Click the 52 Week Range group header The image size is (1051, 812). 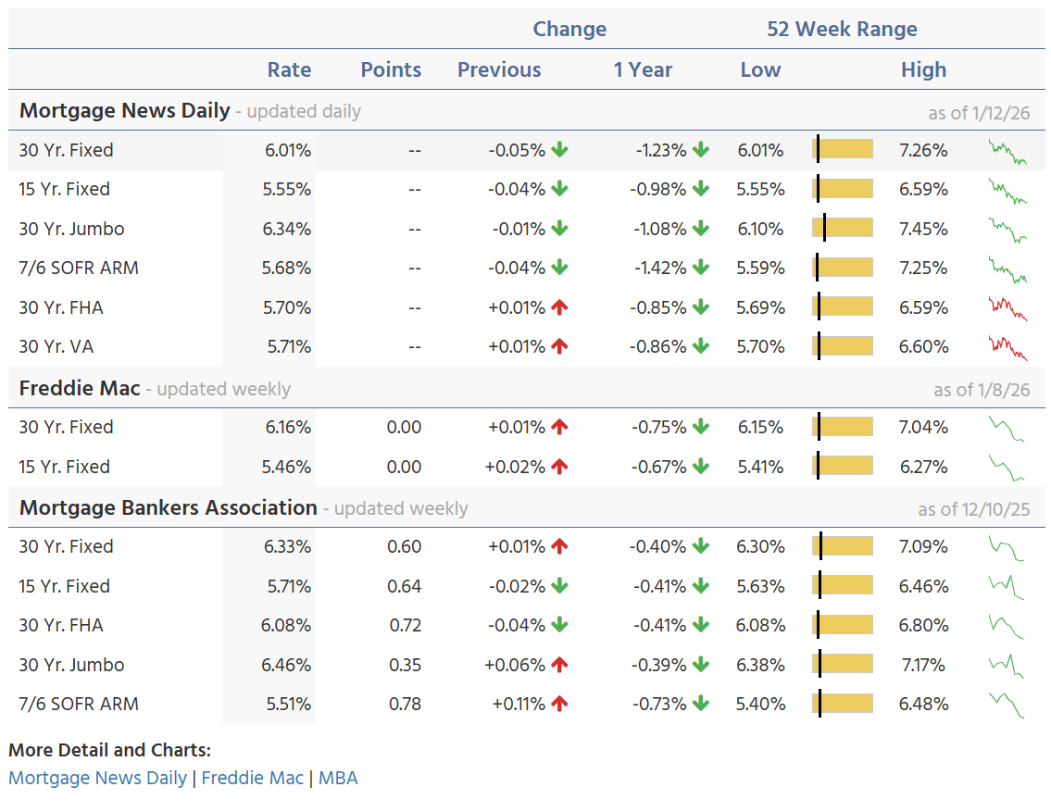point(842,29)
